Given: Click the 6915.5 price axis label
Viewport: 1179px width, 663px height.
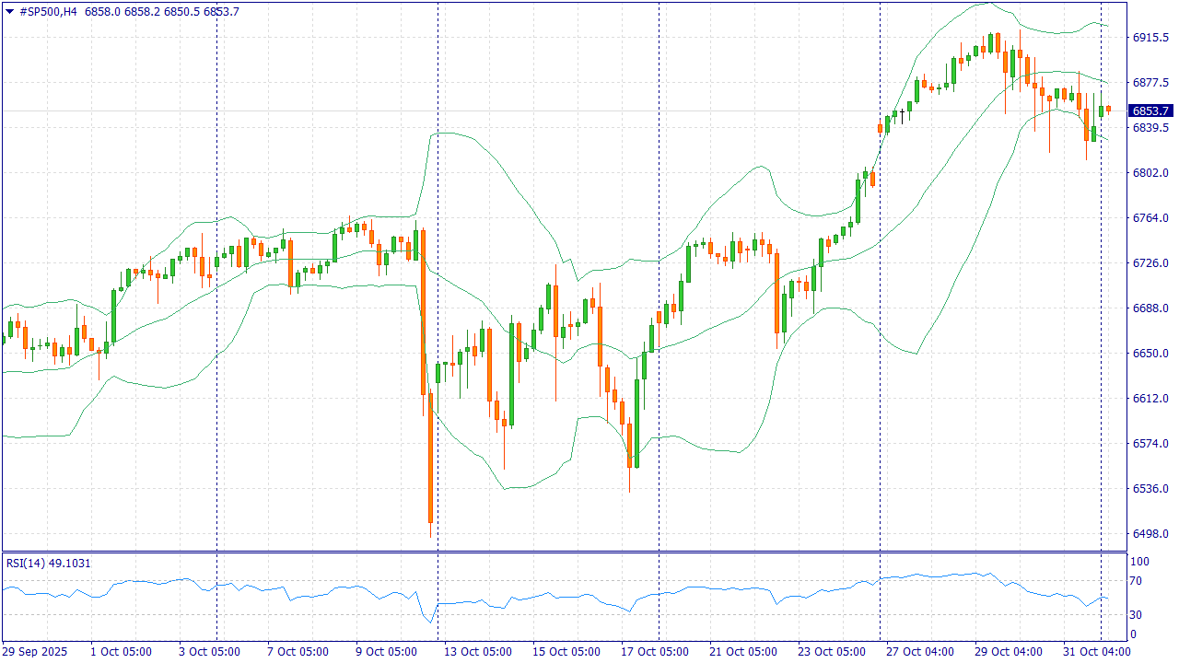Looking at the screenshot, I should 1150,38.
